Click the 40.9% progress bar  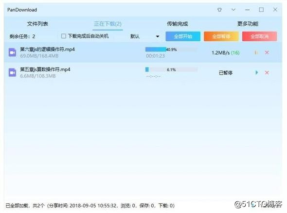click(171, 49)
